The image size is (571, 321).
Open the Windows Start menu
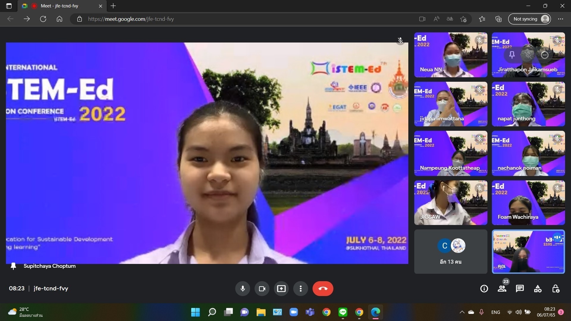pyautogui.click(x=195, y=312)
